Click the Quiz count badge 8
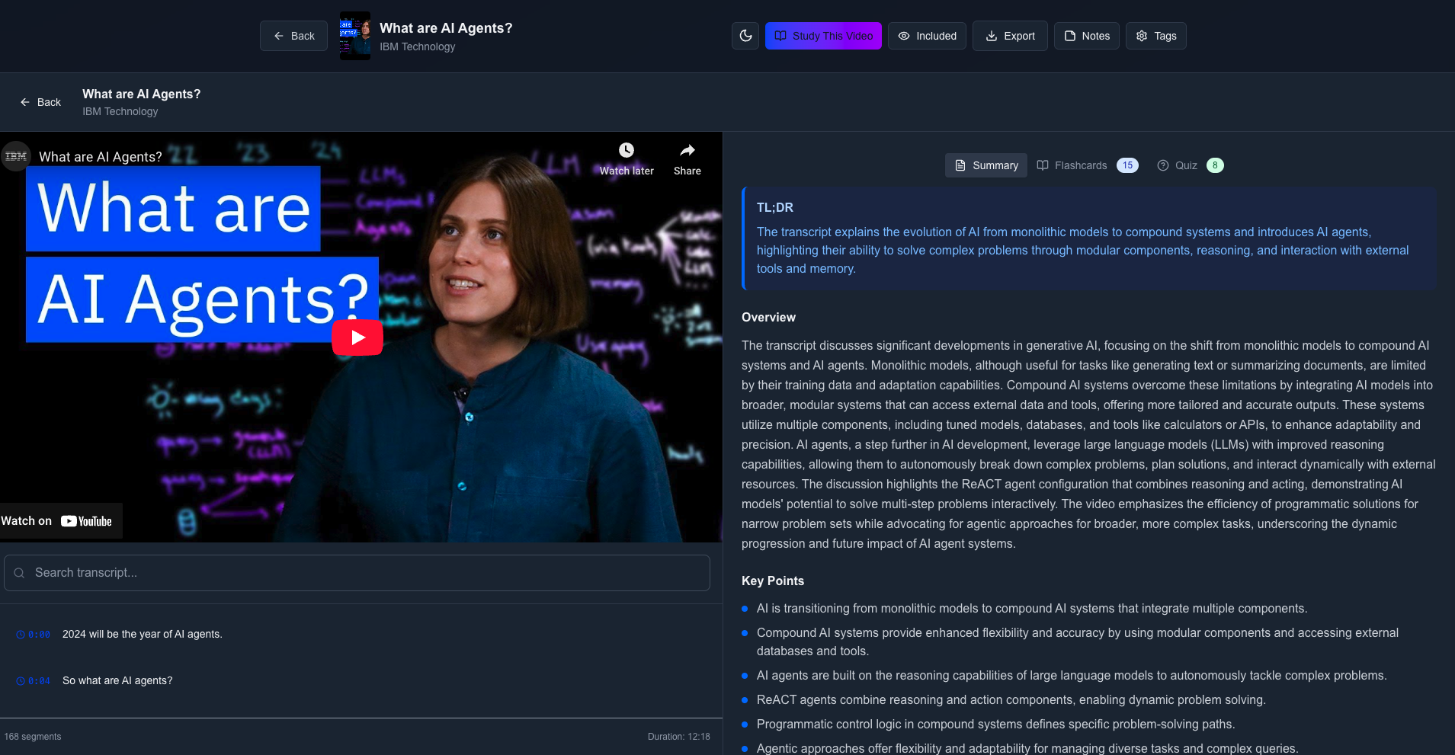 (1215, 165)
